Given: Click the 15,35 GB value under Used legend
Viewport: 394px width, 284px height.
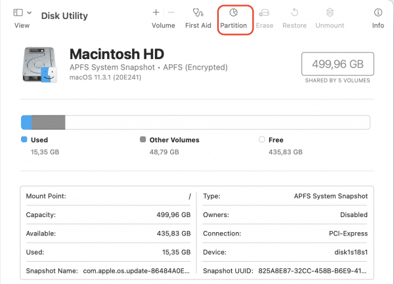Looking at the screenshot, I should pyautogui.click(x=45, y=152).
